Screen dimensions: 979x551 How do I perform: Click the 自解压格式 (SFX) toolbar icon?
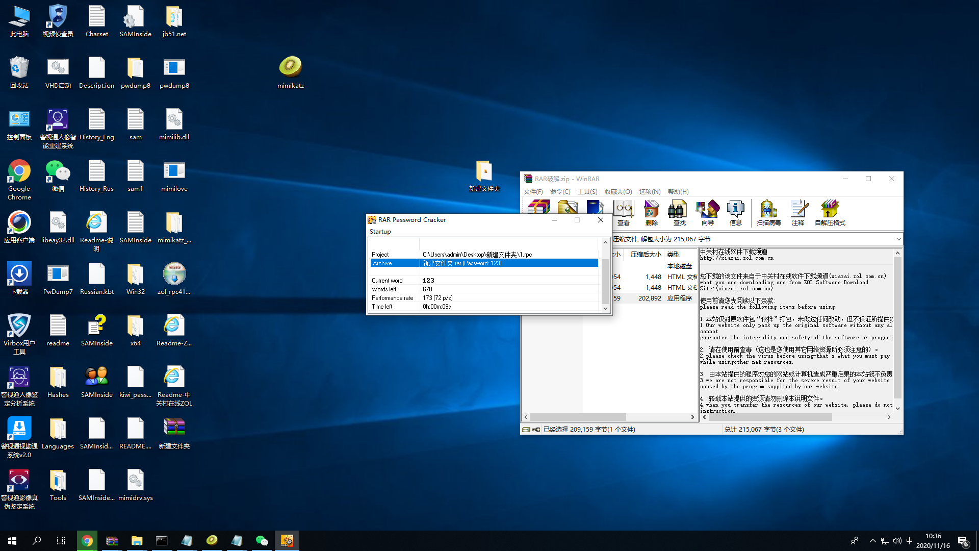[830, 212]
